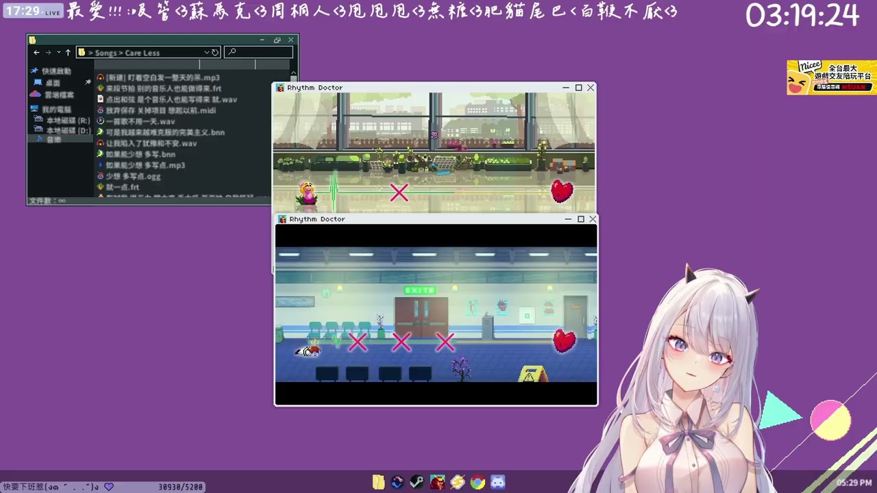Click headphone icon of the [新建] mp3 file

pyautogui.click(x=101, y=78)
